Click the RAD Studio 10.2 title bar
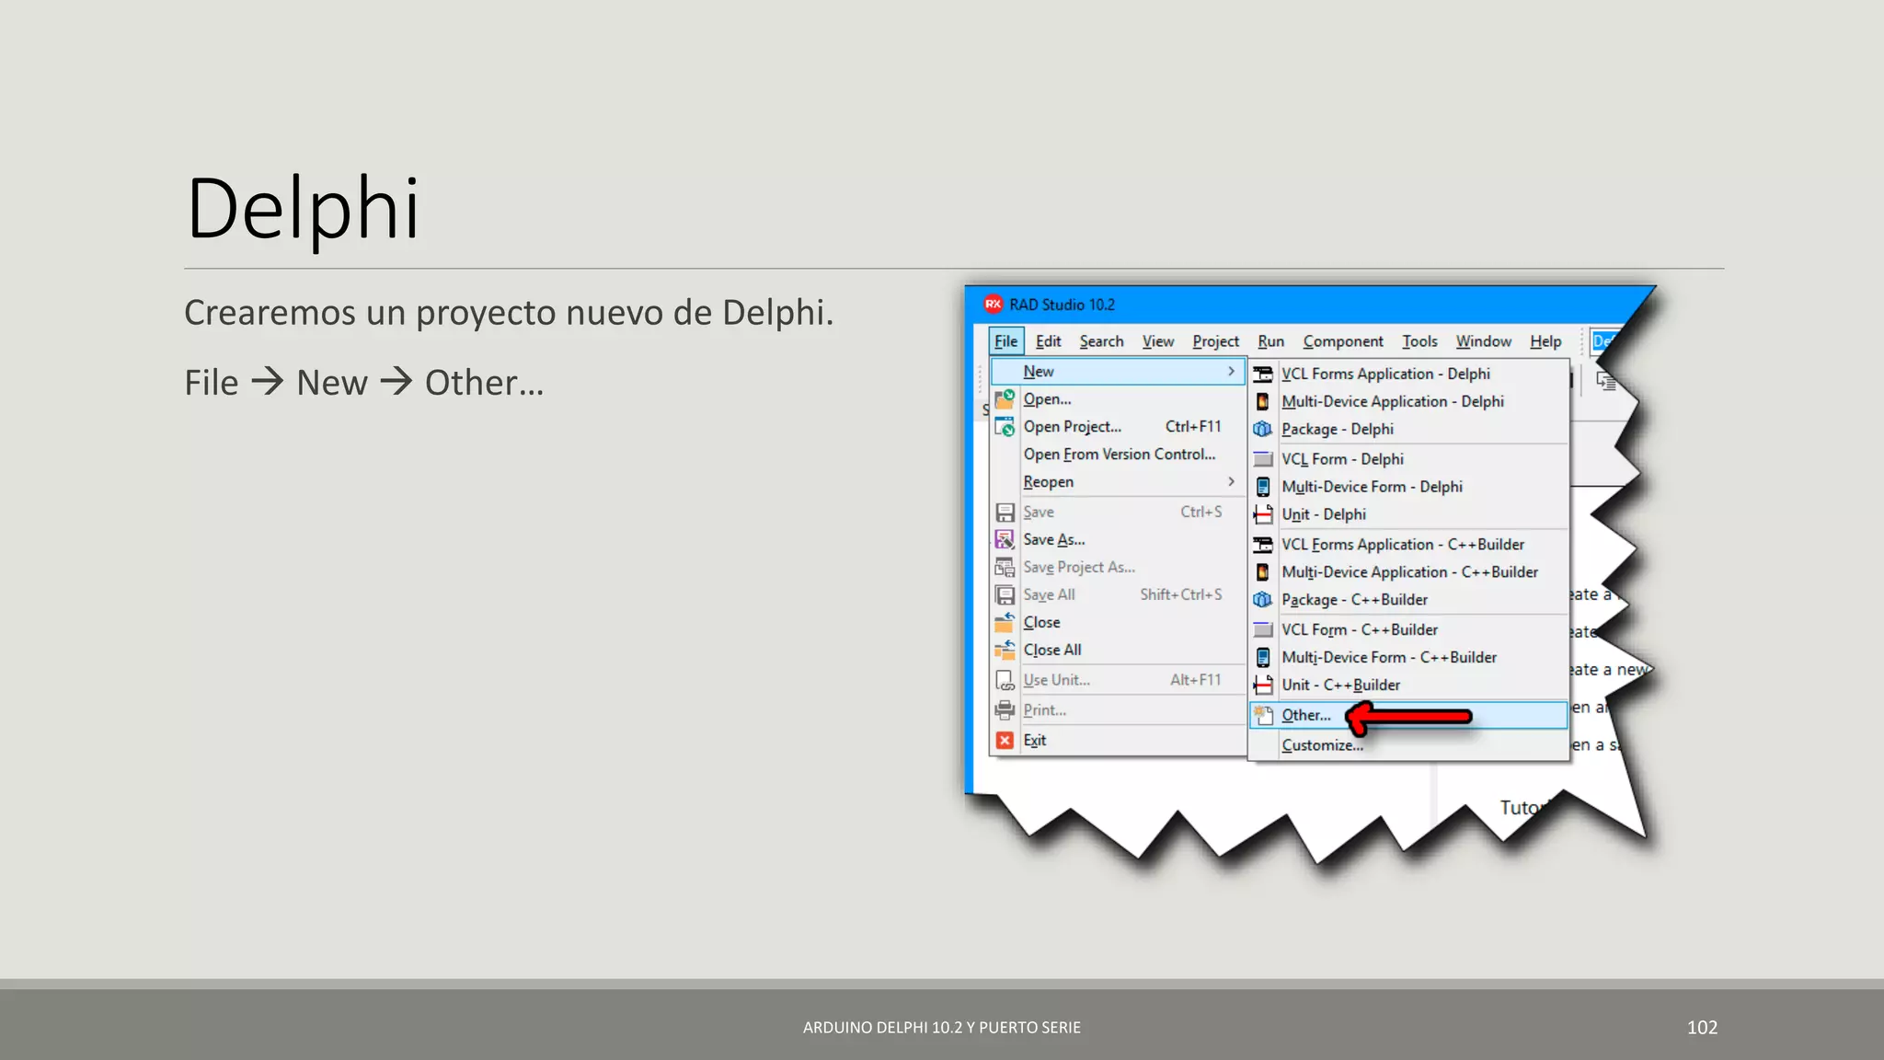 pyautogui.click(x=1306, y=305)
